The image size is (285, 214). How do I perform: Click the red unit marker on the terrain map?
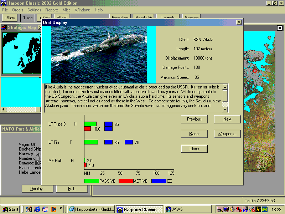pyautogui.click(x=255, y=71)
